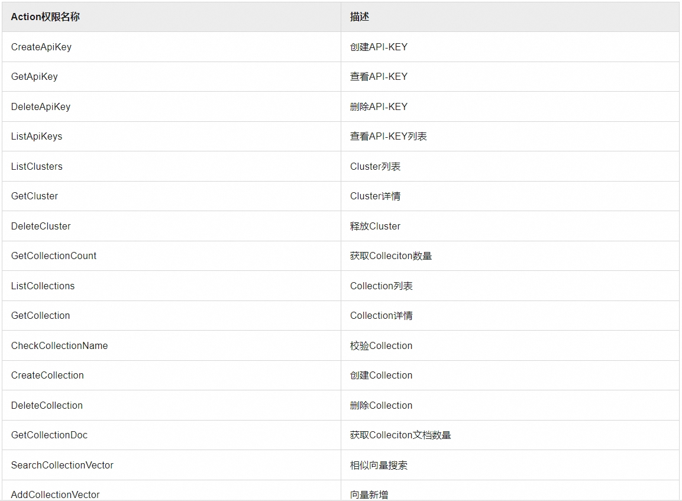Select the DeleteApiKey table cell

[x=41, y=106]
